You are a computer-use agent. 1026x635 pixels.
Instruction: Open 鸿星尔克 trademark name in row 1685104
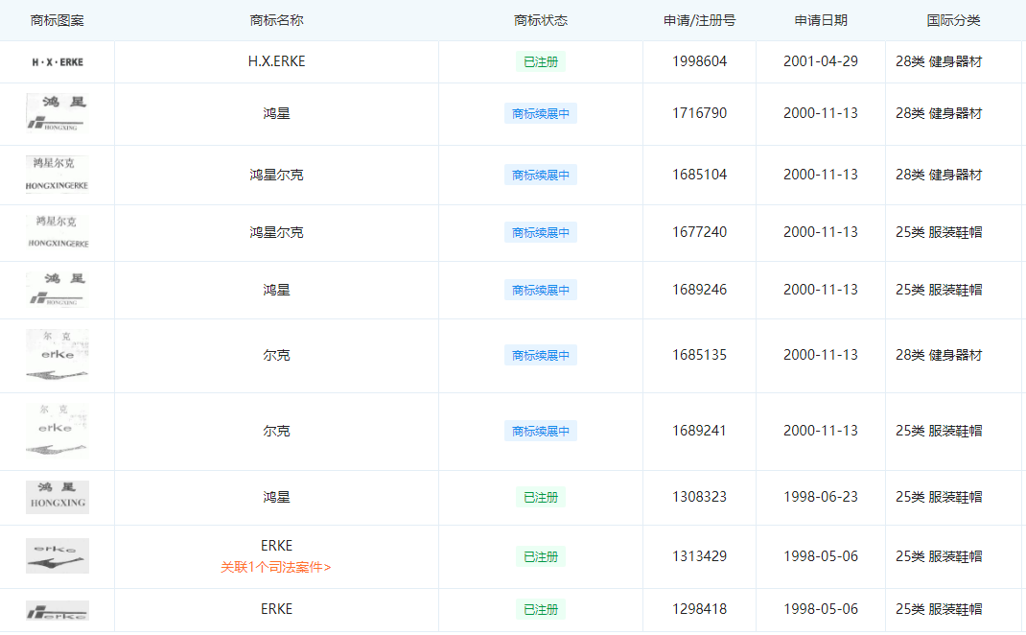tap(277, 175)
